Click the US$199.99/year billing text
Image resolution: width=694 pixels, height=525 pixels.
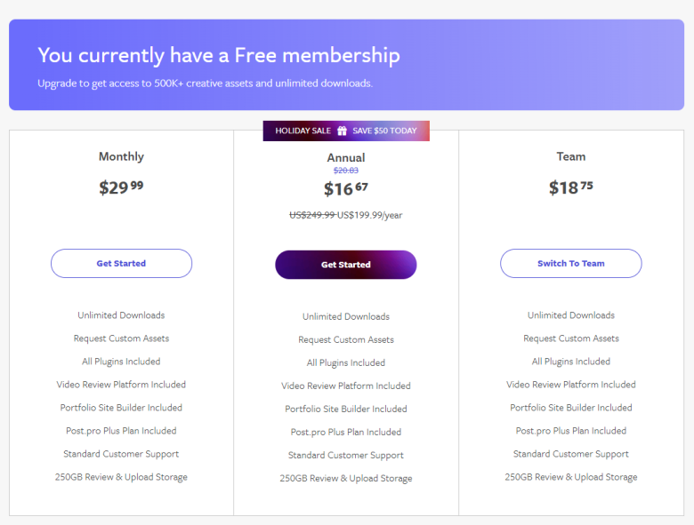click(x=369, y=215)
